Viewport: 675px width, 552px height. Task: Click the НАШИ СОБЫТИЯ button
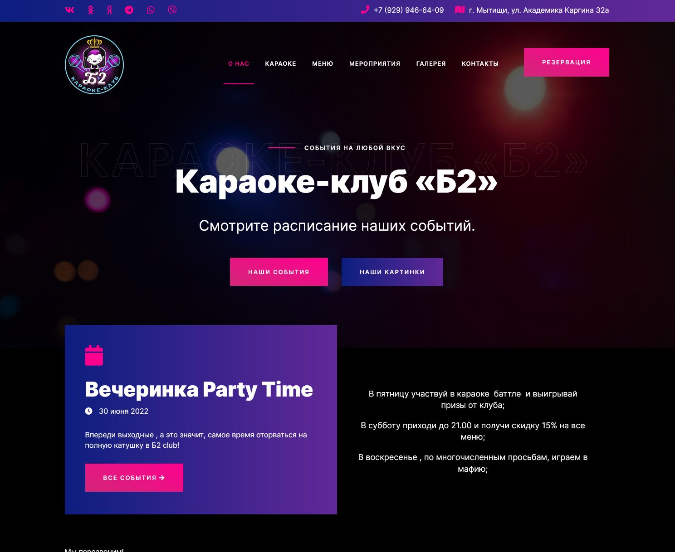pos(279,272)
